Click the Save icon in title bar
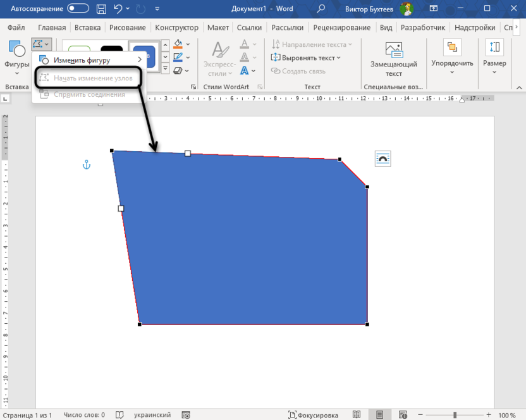The height and width of the screenshot is (420, 526). pyautogui.click(x=102, y=9)
